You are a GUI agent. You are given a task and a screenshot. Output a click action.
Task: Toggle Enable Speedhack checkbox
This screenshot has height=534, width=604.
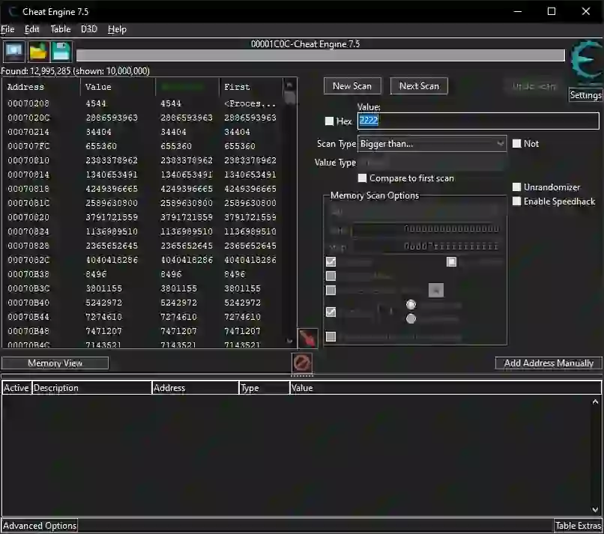coord(516,201)
